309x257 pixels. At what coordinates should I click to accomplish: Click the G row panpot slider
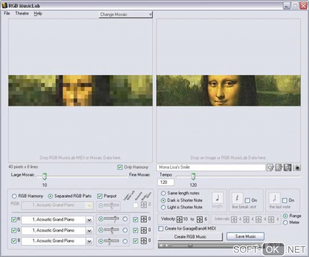pos(111,230)
